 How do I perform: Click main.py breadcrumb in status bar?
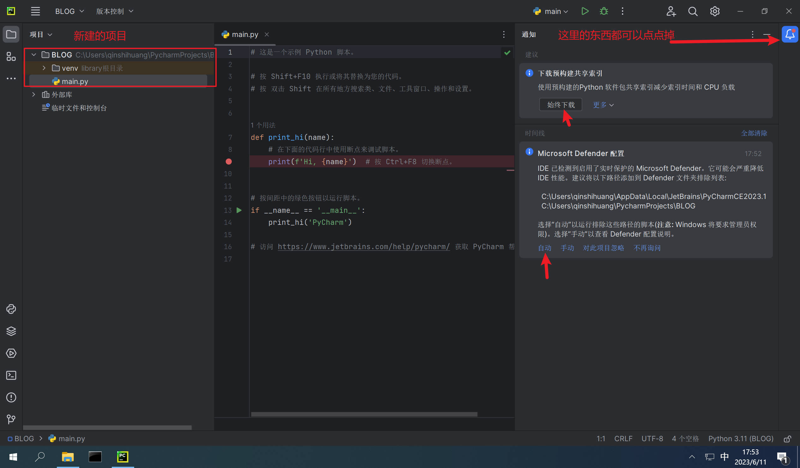click(x=67, y=438)
